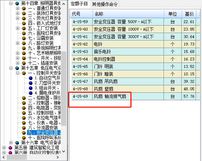The image size is (202, 161).
Task: Collapse the 一、控制开关安装 node
Action: click(18, 73)
